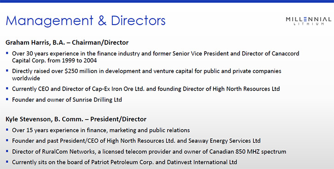
Task: Click bullet marker beside Founder and owner of Sunrise
Action: [x=7, y=99]
